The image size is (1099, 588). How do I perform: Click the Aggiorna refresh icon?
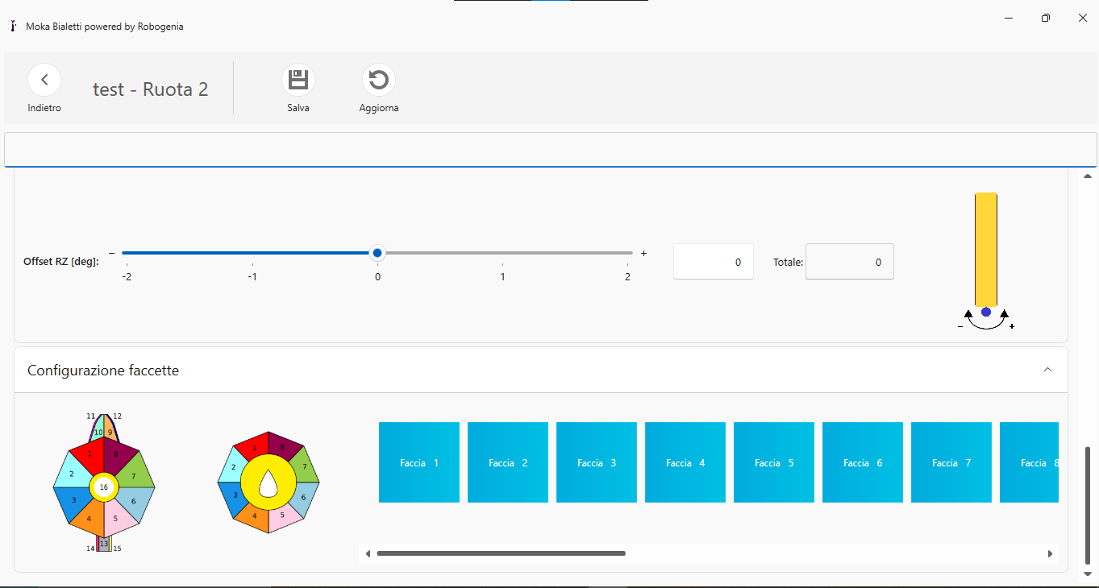tap(379, 80)
